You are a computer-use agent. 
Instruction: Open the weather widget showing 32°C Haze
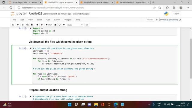[x=7, y=104]
